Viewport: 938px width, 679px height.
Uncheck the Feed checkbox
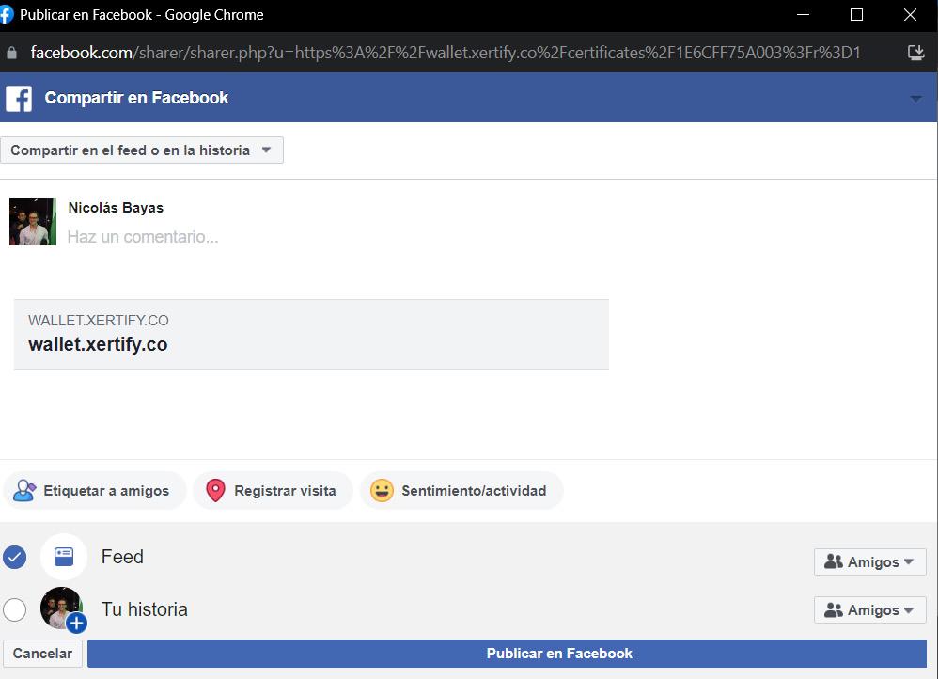point(14,558)
